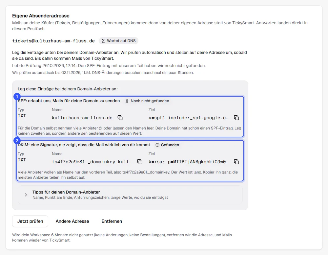Click the Wird dein Workspace 6 Monate notice
Image resolution: width=328 pixels, height=255 pixels.
click(x=122, y=237)
